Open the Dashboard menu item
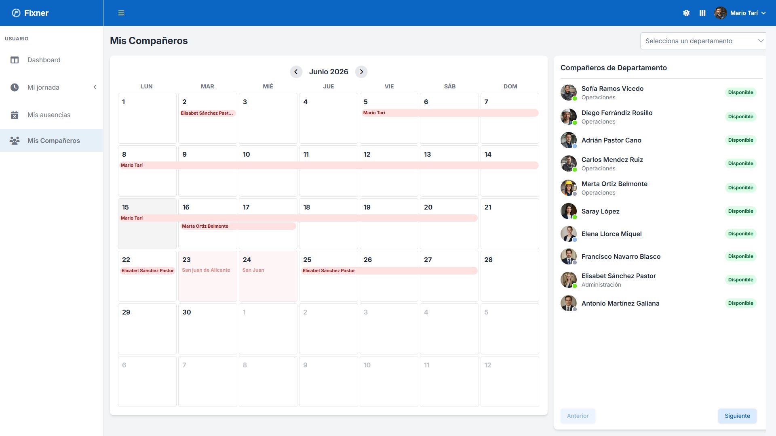Viewport: 776px width, 436px height. (52, 60)
